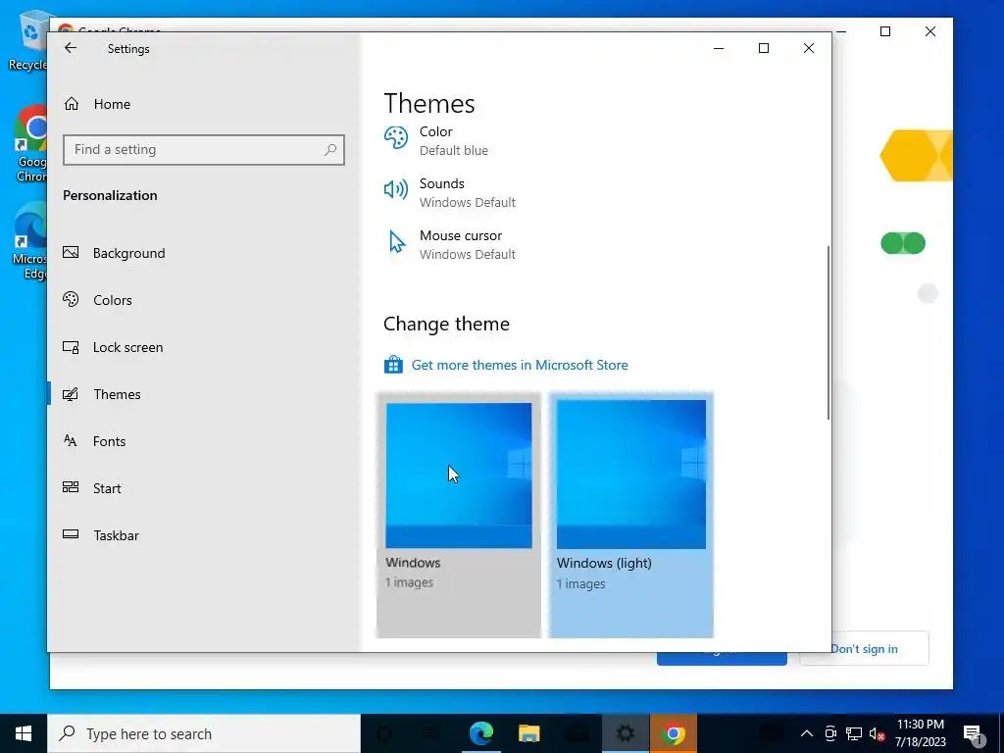1004x753 pixels.
Task: Click the Color palette icon under Themes
Action: point(396,137)
